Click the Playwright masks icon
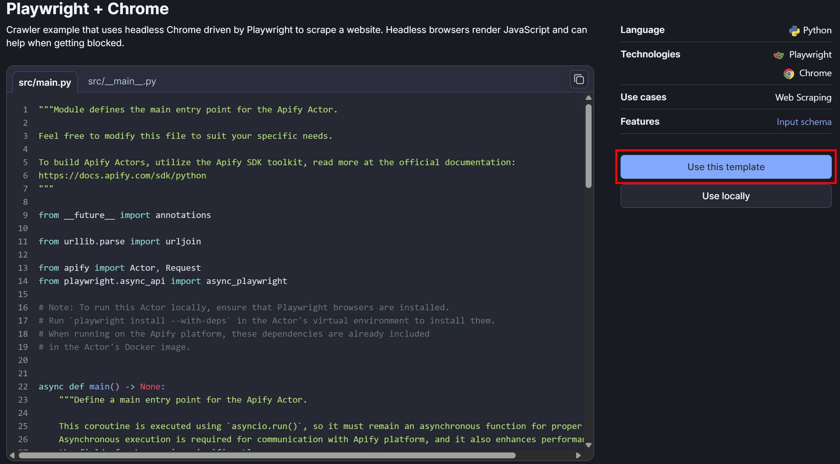The width and height of the screenshot is (840, 464). click(x=779, y=55)
